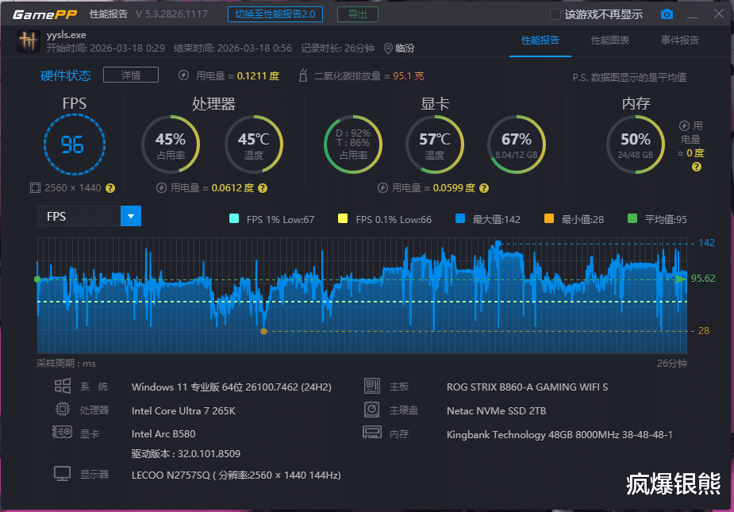
Task: Open hardware 详情 details button
Action: pyautogui.click(x=131, y=75)
